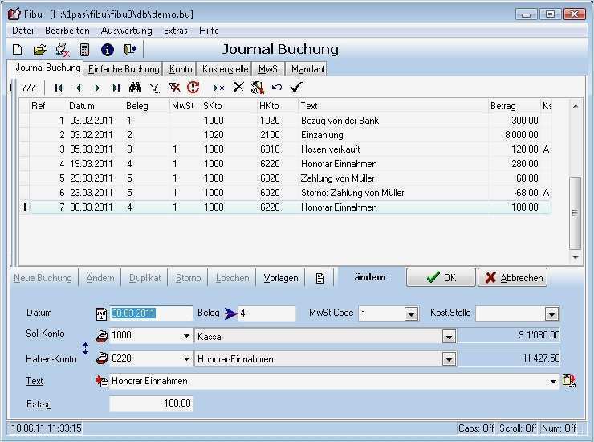The height and width of the screenshot is (442, 594).
Task: Click the document icon beside Vorlagen
Action: coord(320,279)
